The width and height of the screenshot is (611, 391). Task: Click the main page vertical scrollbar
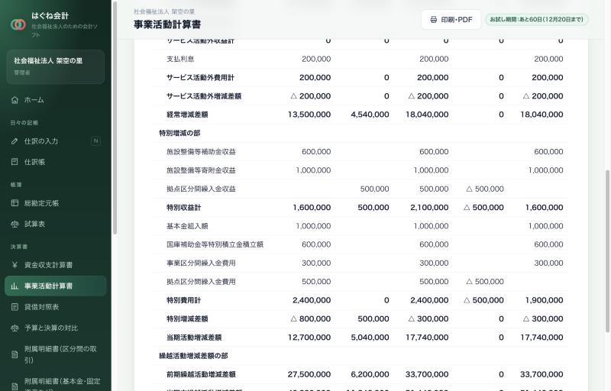pyautogui.click(x=607, y=251)
